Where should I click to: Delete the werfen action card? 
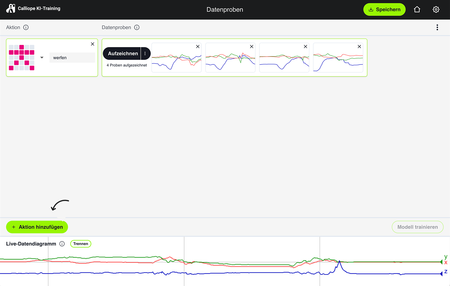click(x=92, y=44)
